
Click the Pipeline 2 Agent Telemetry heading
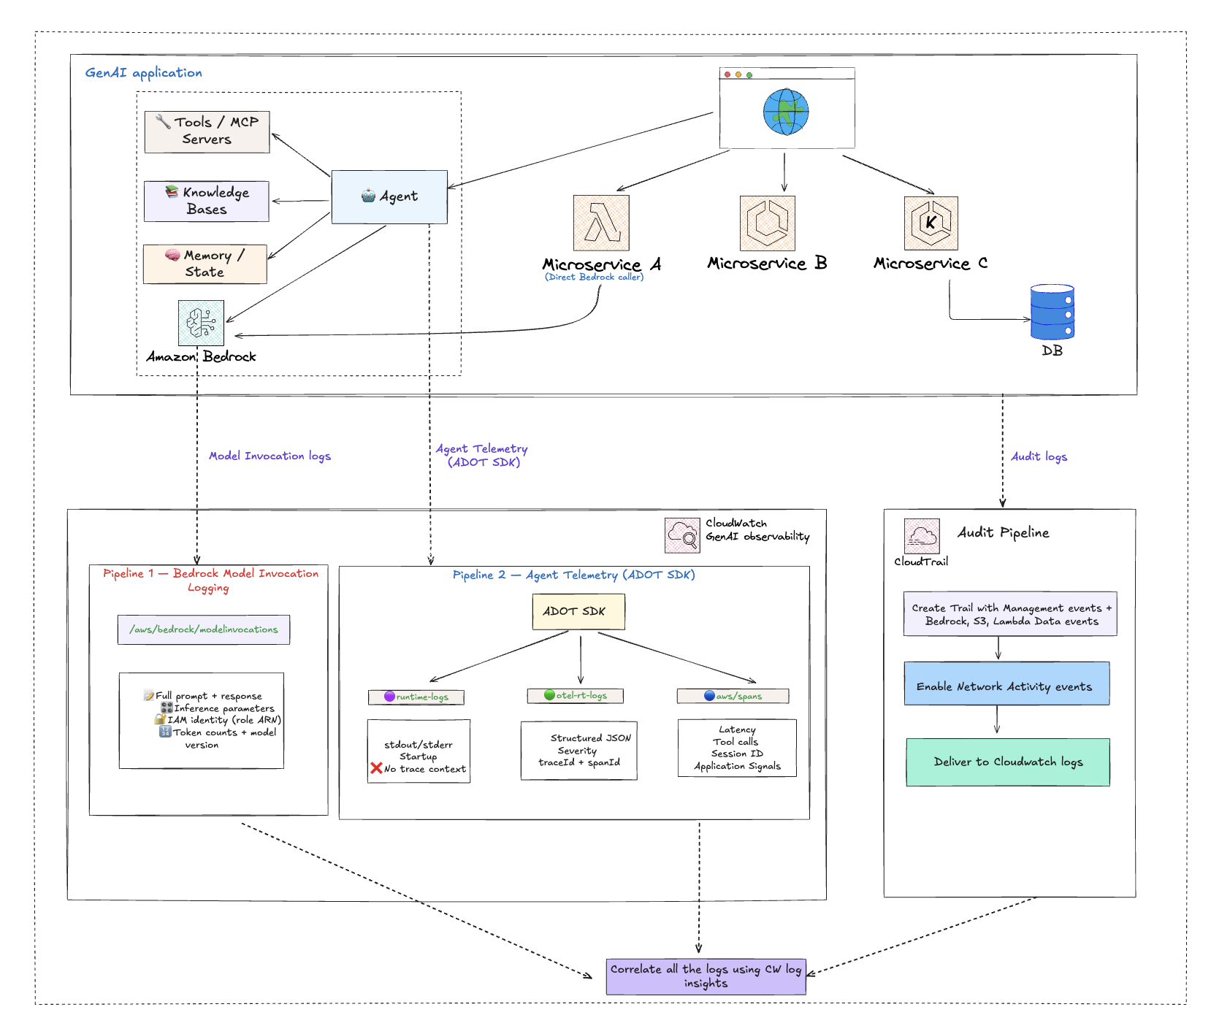pyautogui.click(x=574, y=575)
